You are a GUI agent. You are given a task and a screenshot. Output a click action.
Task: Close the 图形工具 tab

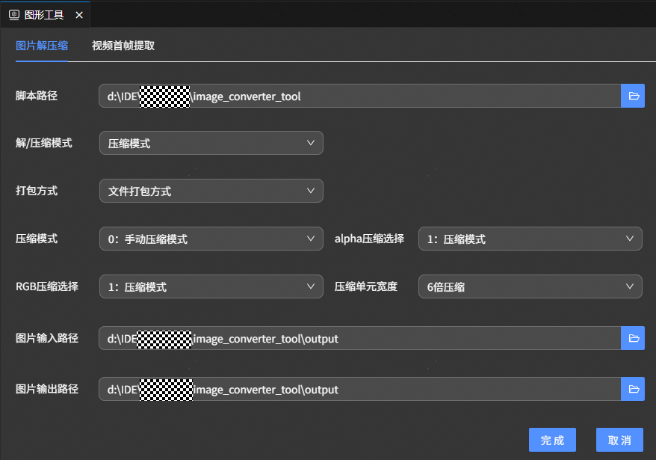click(79, 14)
